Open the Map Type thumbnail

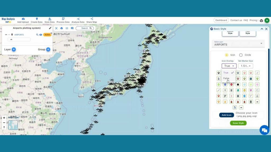[13, 125]
